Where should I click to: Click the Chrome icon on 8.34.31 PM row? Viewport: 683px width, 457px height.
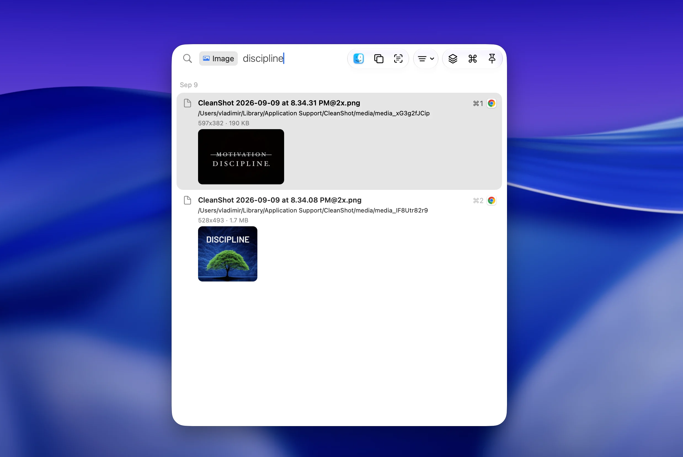click(491, 103)
